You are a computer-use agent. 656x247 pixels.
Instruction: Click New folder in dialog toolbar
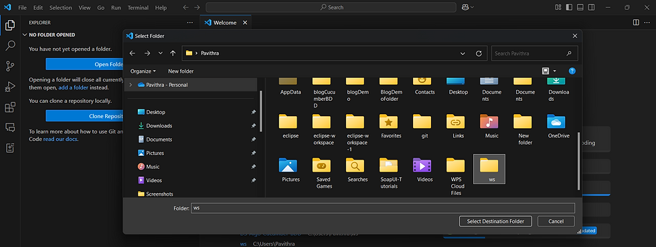[x=181, y=71]
